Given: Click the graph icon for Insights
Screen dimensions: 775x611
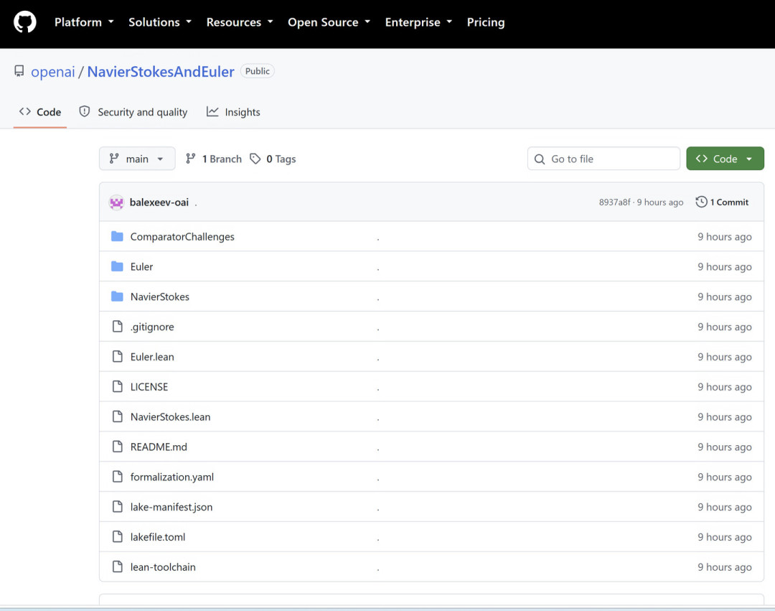Looking at the screenshot, I should point(212,112).
